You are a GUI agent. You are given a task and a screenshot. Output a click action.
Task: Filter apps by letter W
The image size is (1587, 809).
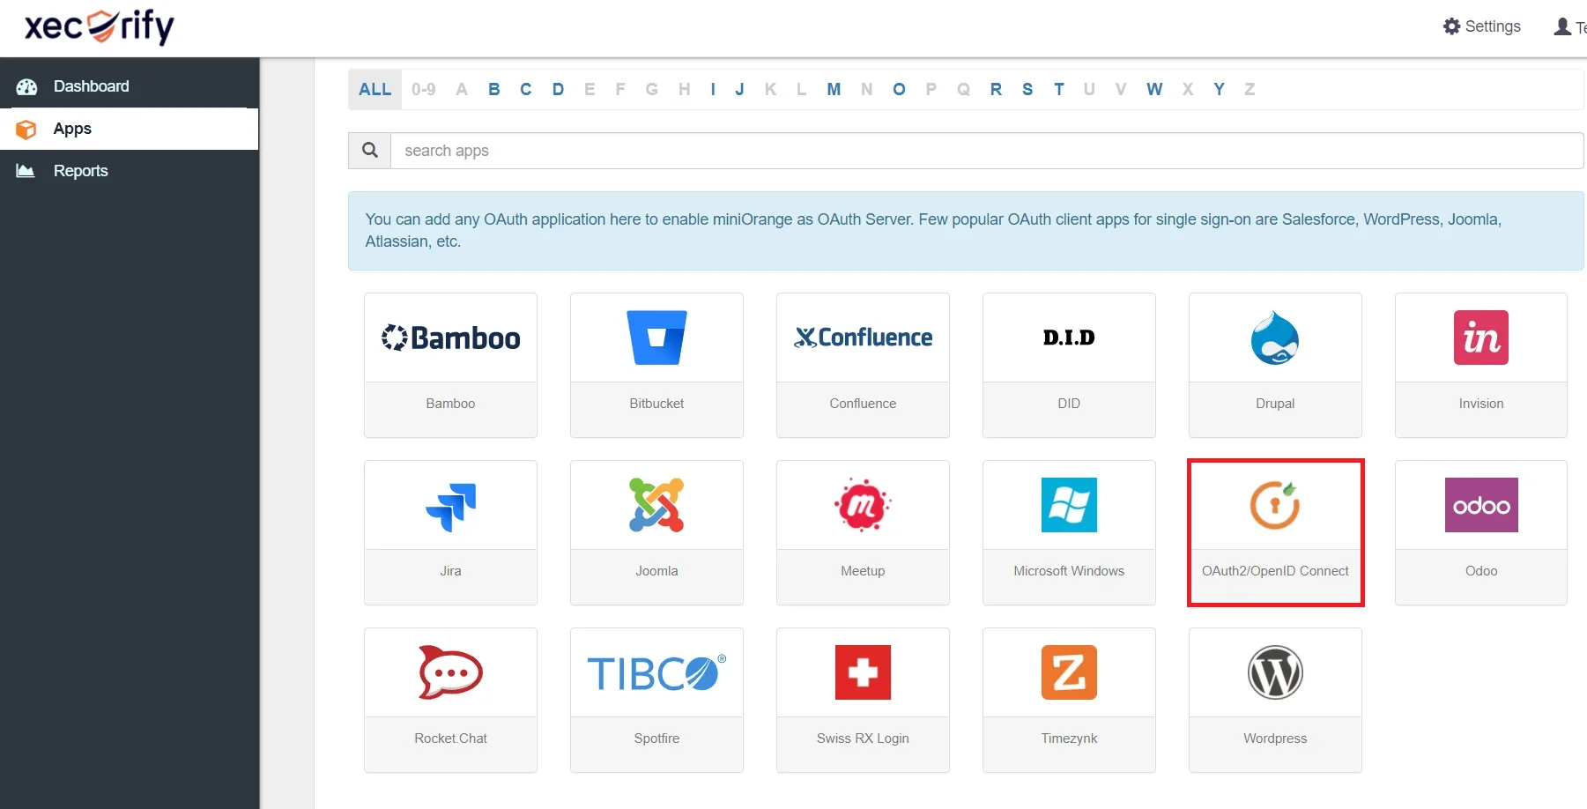[1154, 89]
